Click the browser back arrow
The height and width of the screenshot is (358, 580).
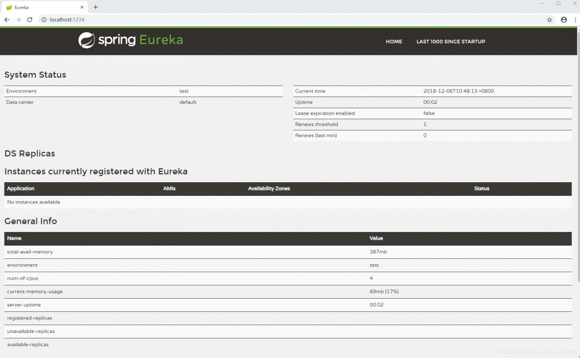pos(7,19)
